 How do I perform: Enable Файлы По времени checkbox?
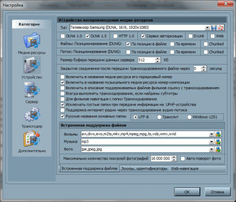point(172,44)
